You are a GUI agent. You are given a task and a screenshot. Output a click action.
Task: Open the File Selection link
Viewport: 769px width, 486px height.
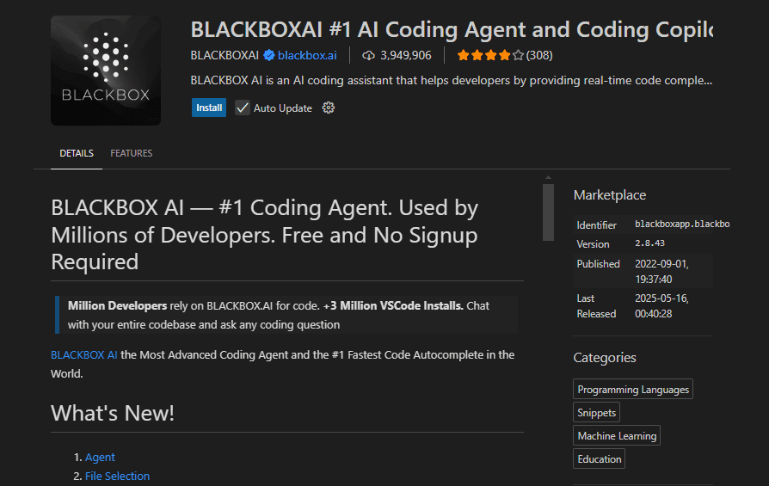[117, 477]
